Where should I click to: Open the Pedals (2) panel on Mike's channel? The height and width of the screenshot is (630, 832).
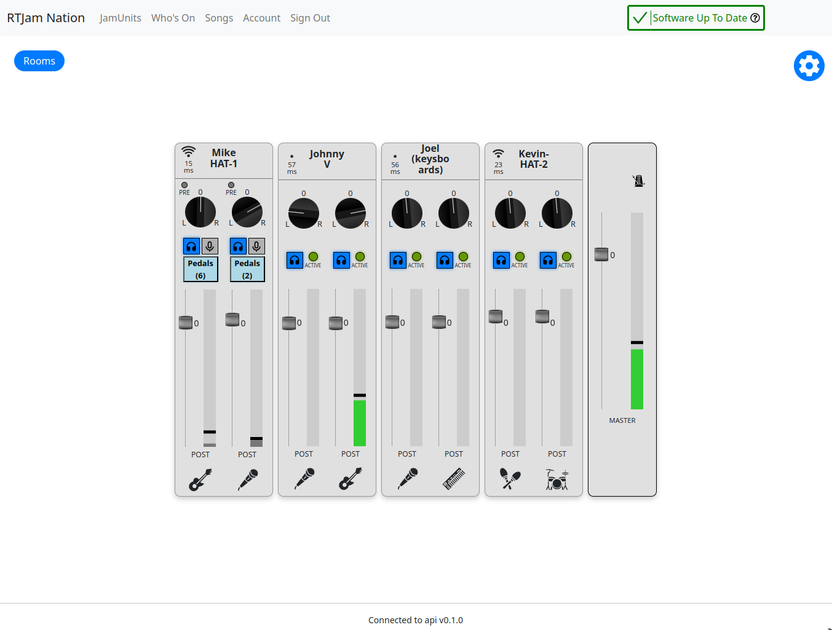[x=247, y=269]
